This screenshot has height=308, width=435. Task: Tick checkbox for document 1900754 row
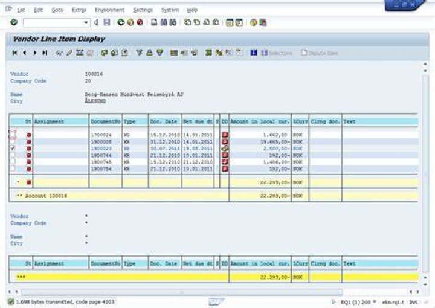[x=13, y=168]
